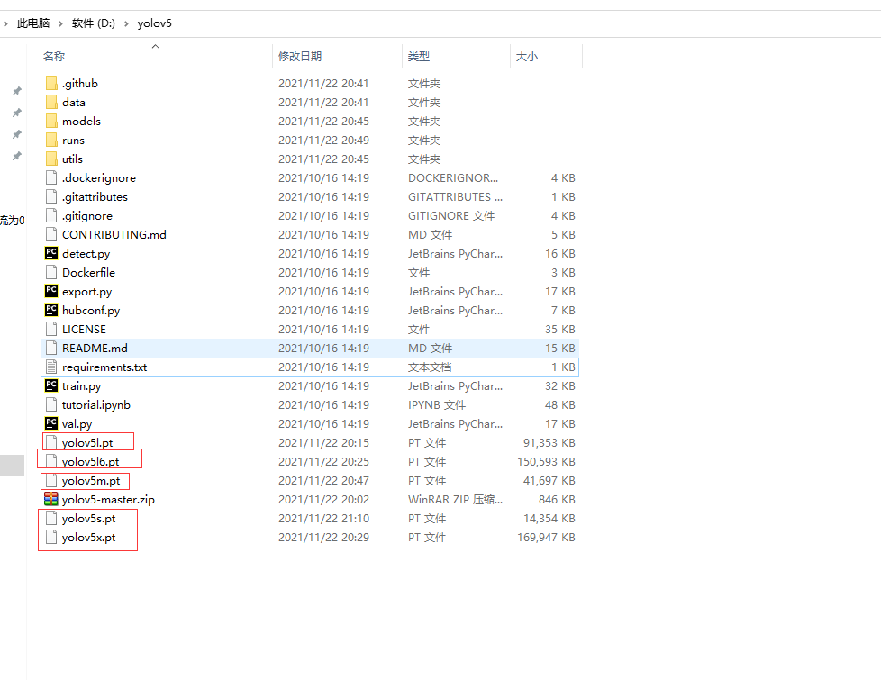Select the file name tutorial.ipynb
The width and height of the screenshot is (881, 680).
pos(96,404)
